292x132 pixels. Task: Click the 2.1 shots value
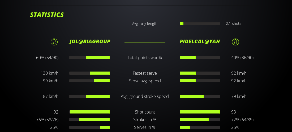click(x=233, y=23)
